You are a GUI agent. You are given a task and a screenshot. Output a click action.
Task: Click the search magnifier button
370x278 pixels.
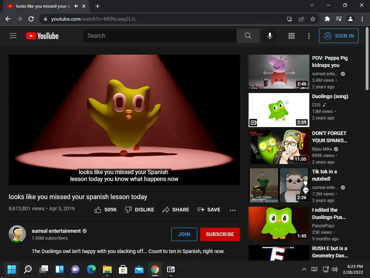tap(248, 36)
